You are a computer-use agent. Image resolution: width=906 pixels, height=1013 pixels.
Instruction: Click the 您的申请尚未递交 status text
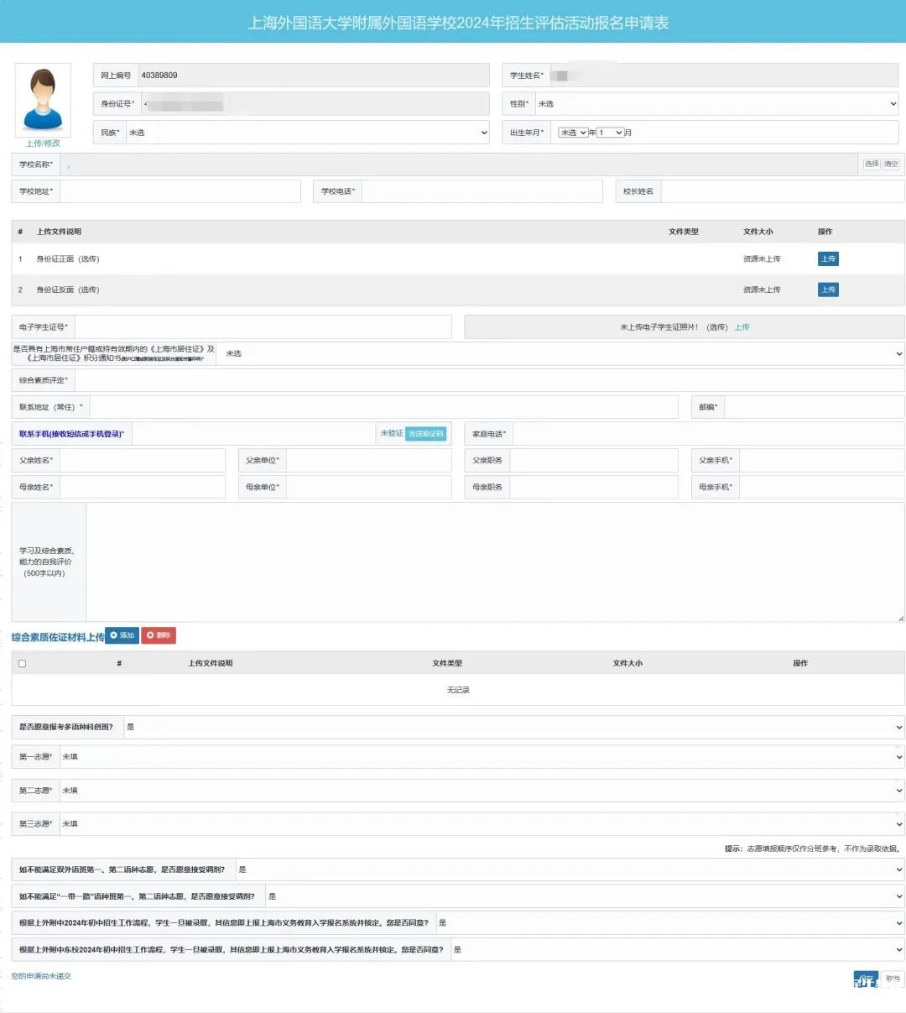(41, 976)
